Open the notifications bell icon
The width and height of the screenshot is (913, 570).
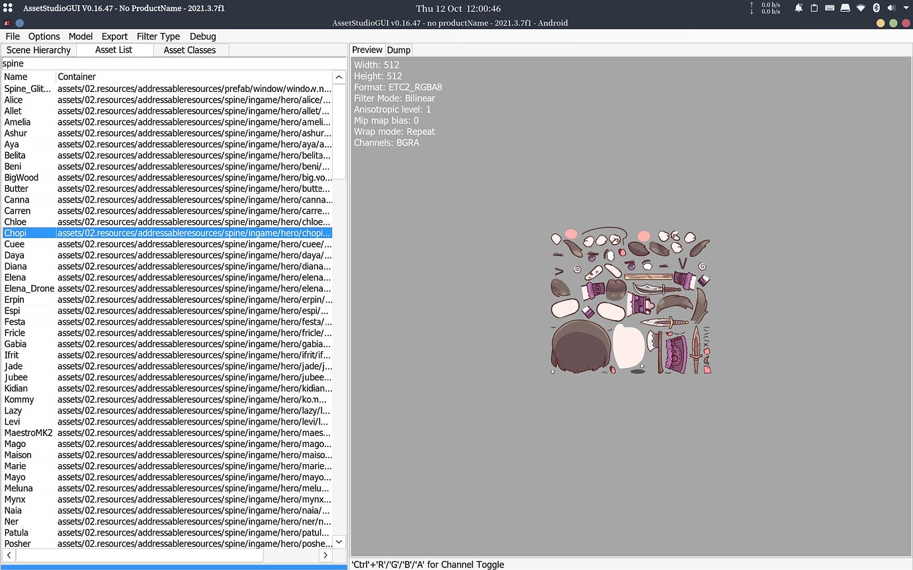(x=799, y=8)
